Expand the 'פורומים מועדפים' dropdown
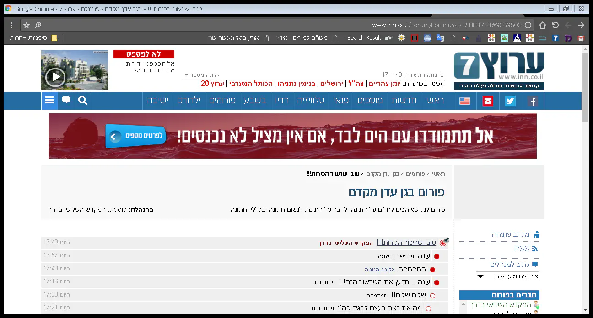Viewport: 593px width, 318px height. (507, 276)
